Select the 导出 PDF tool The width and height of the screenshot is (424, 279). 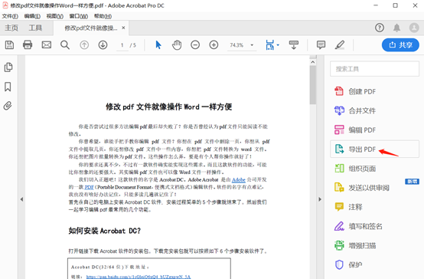pos(375,149)
